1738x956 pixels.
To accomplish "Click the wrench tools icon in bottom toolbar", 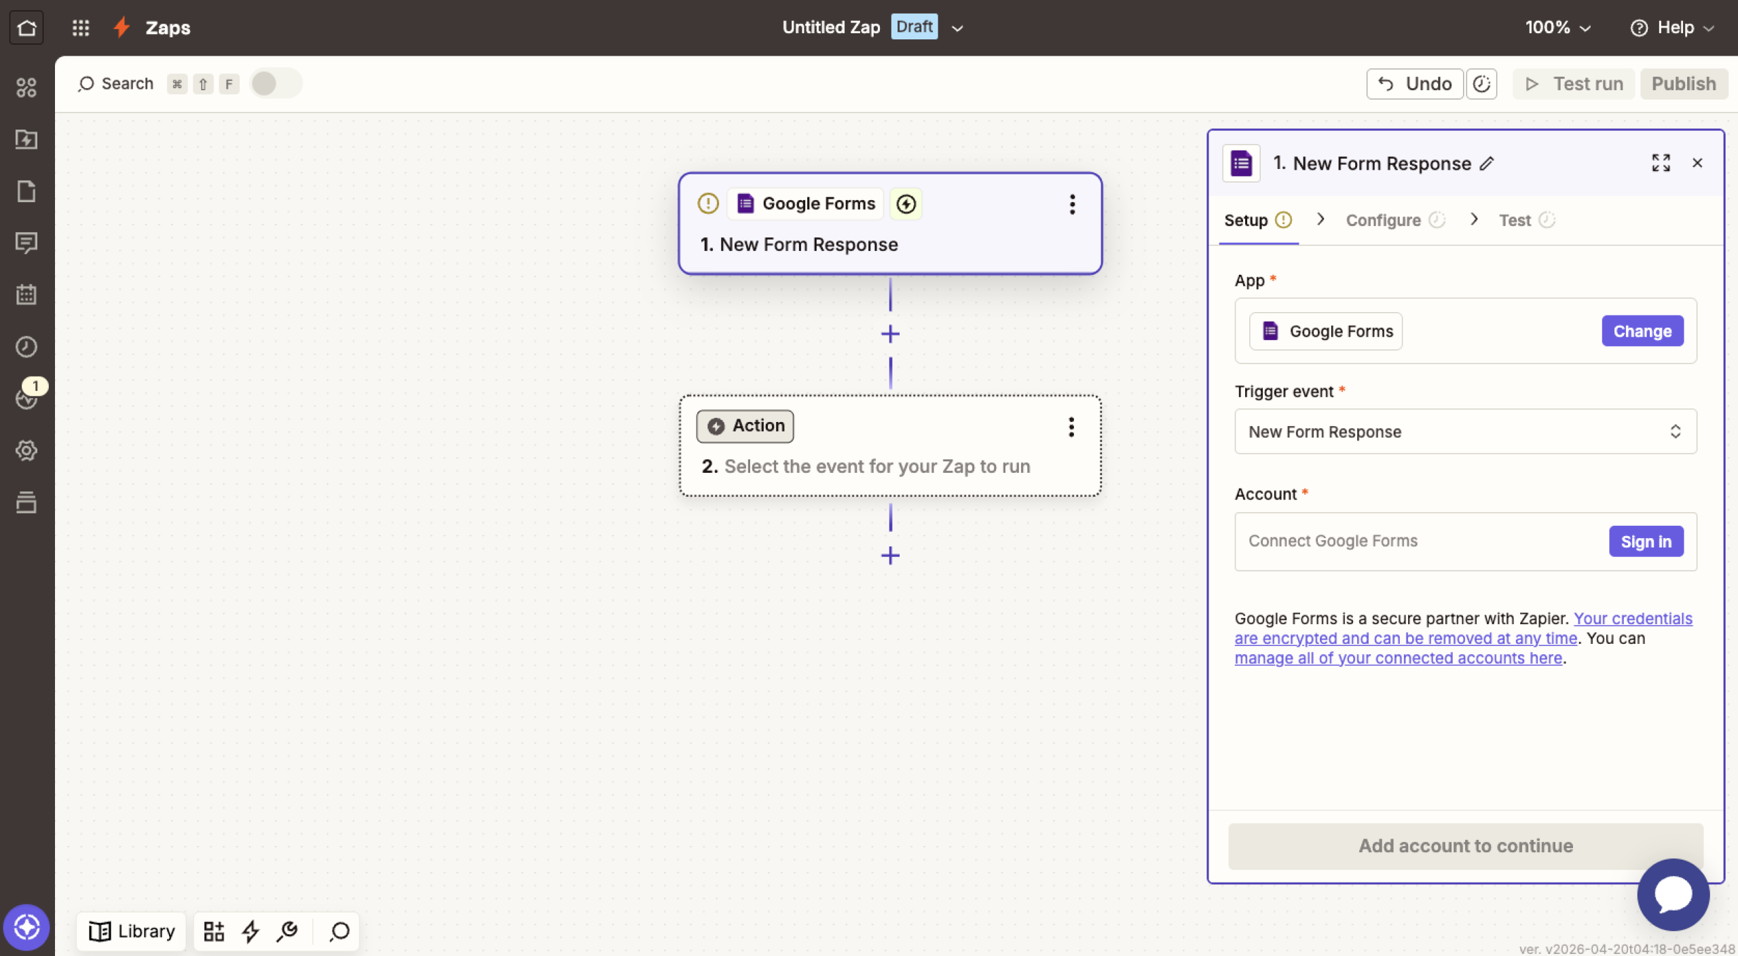I will pos(286,931).
